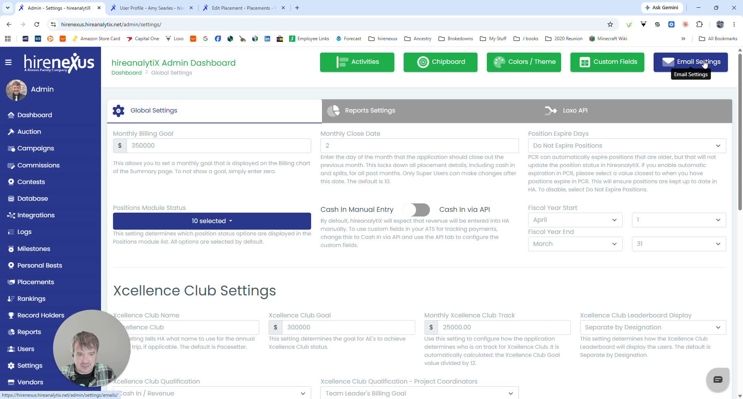Click the Vendors sidebar icon
Image resolution: width=743 pixels, height=399 pixels.
[x=11, y=382]
